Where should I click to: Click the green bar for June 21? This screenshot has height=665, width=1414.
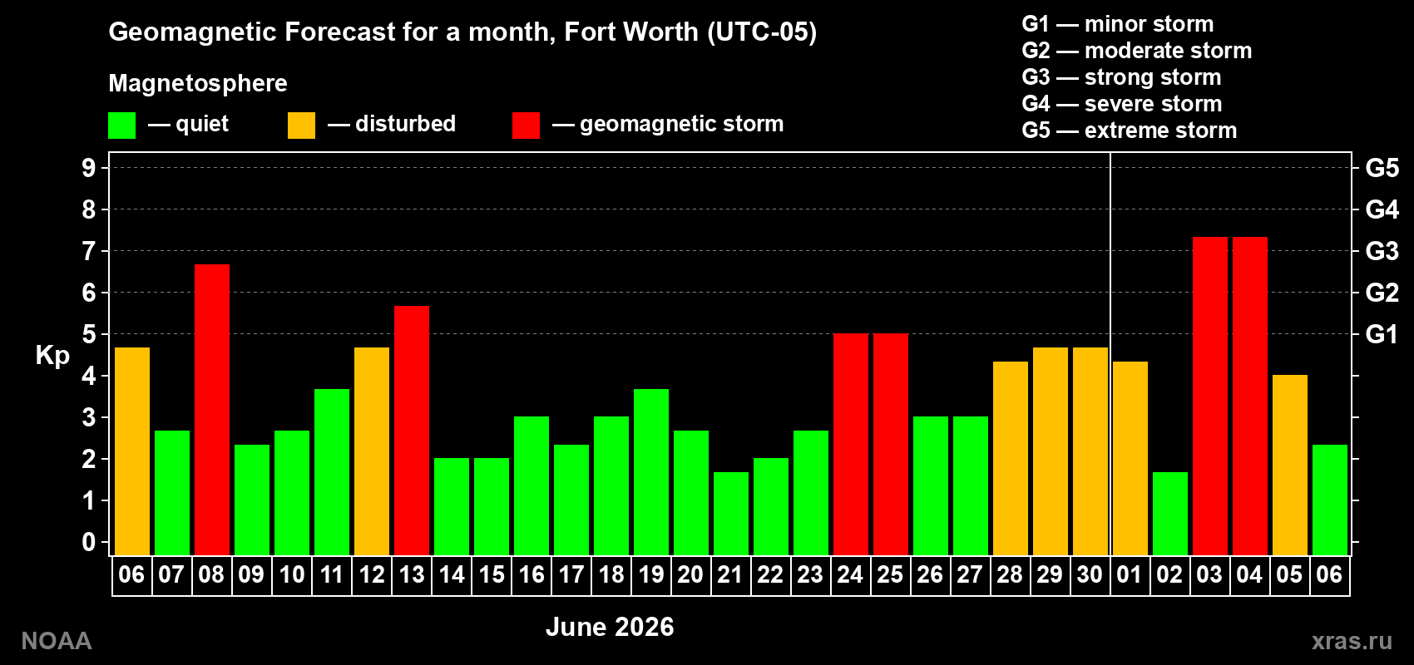click(x=731, y=514)
